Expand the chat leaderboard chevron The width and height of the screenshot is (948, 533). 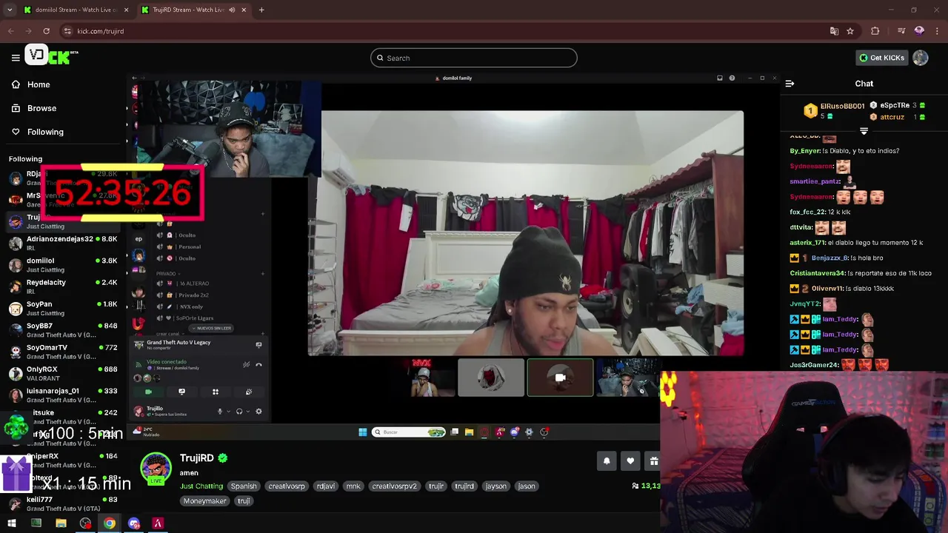[x=864, y=131]
